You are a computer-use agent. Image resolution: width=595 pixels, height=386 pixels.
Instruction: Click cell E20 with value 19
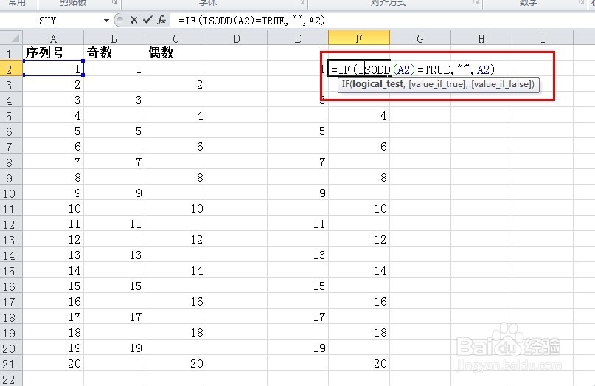point(298,348)
